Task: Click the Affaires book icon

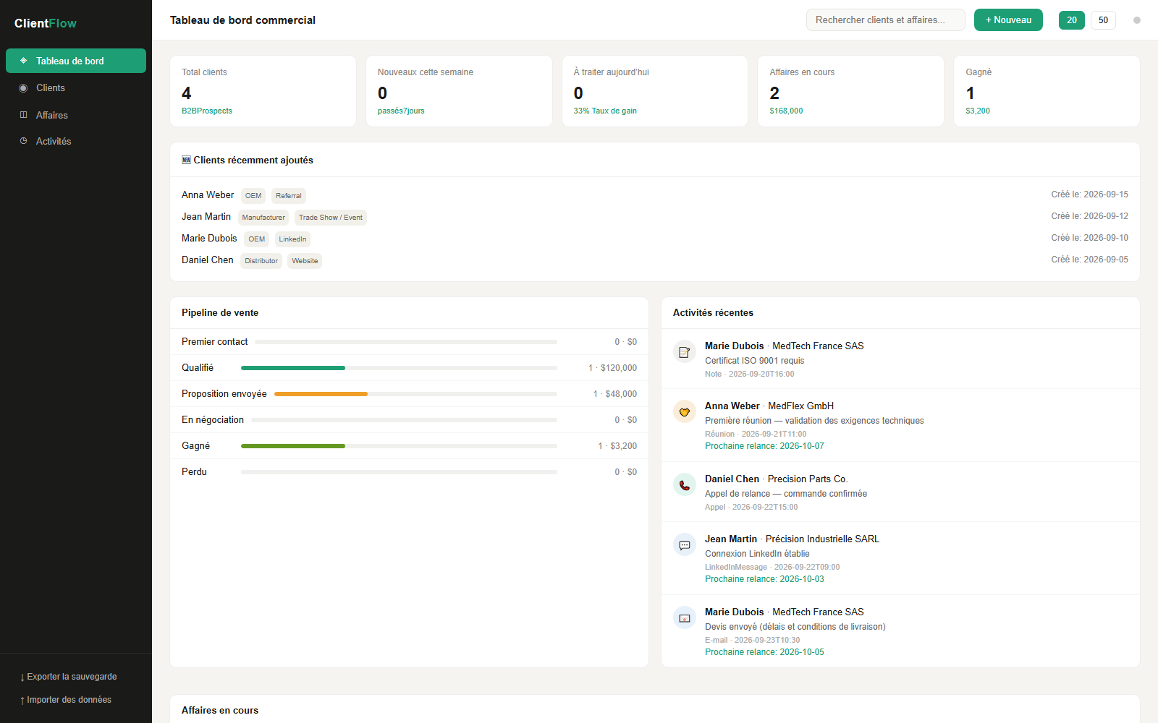Action: click(x=23, y=115)
